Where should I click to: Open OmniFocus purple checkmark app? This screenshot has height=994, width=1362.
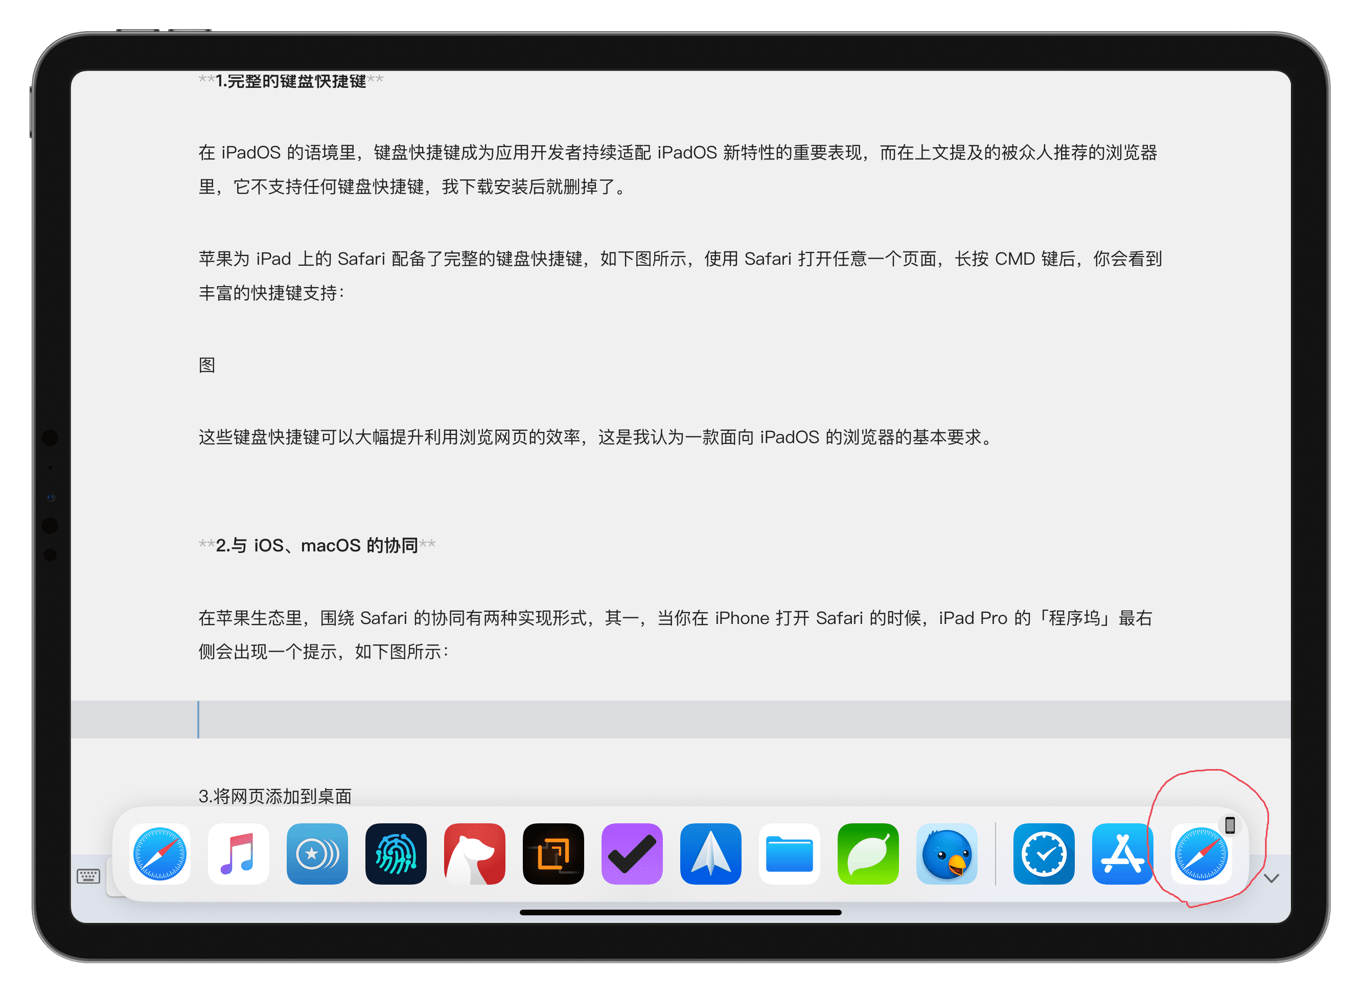click(x=632, y=854)
